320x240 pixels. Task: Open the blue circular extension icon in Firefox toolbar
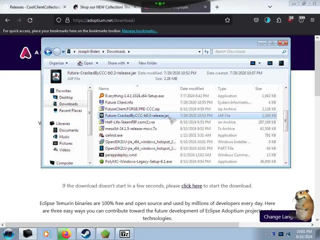(x=267, y=20)
